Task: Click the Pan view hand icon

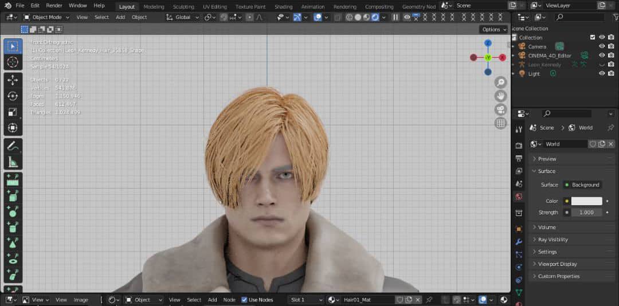Action: tap(500, 96)
